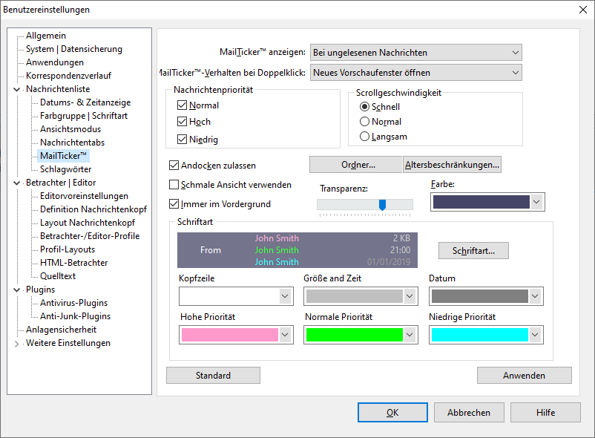Image resolution: width=595 pixels, height=438 pixels.
Task: Open HTML-Betrachter settings
Action: (x=74, y=263)
